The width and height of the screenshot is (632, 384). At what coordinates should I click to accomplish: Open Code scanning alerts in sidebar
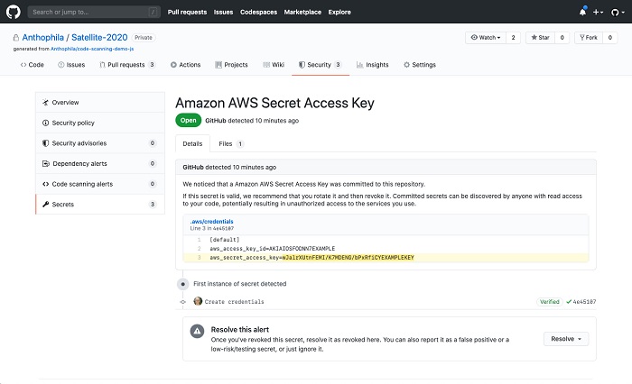pyautogui.click(x=82, y=184)
